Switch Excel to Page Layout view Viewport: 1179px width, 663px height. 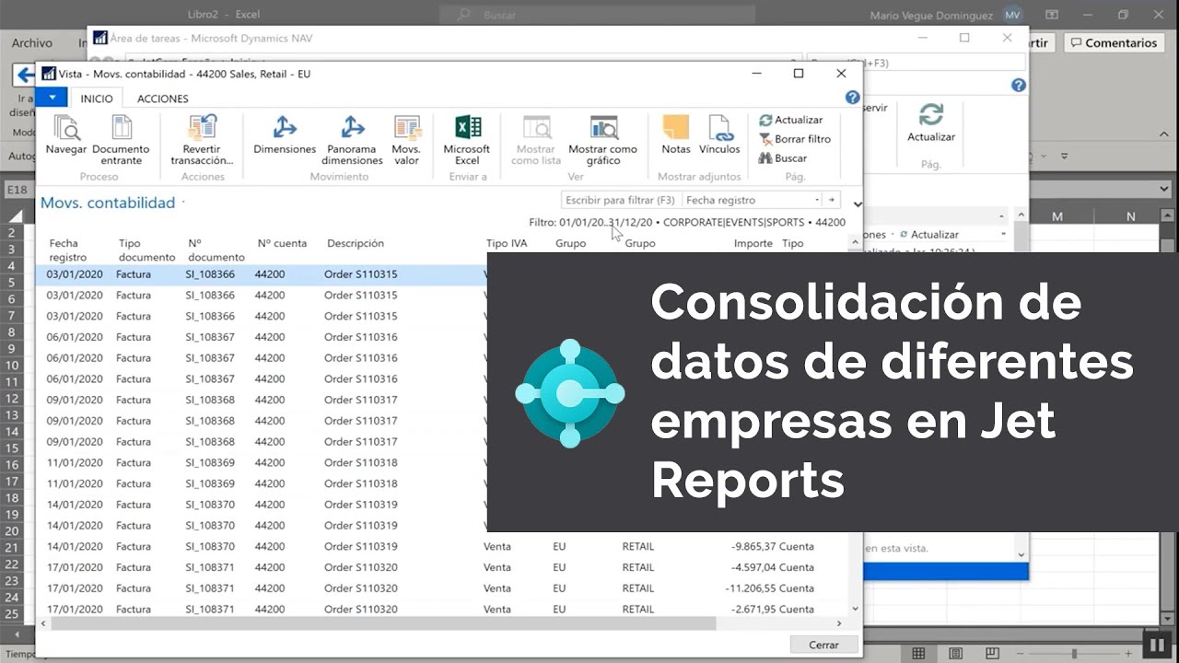958,653
